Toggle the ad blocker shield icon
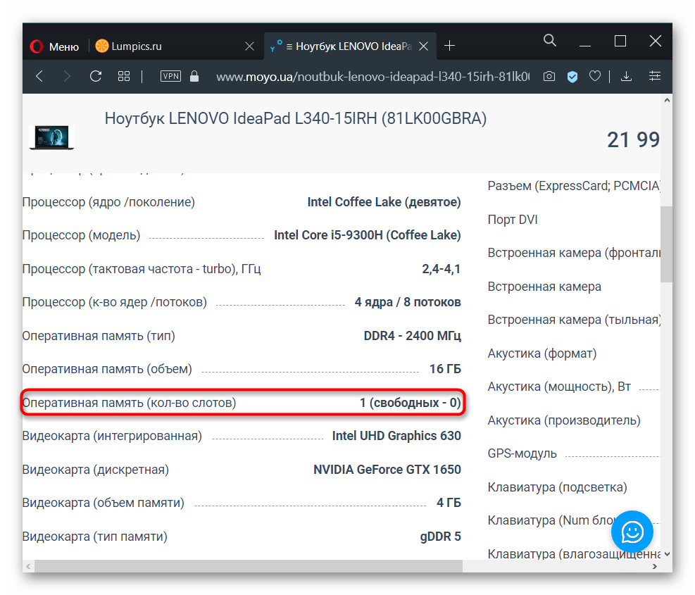 pyautogui.click(x=572, y=76)
